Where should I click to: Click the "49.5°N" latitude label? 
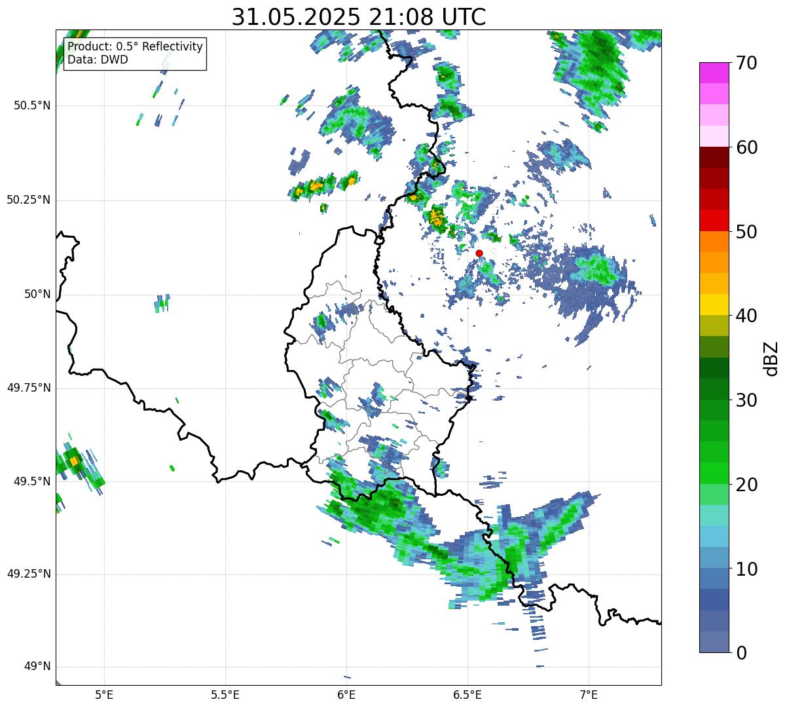(x=32, y=481)
